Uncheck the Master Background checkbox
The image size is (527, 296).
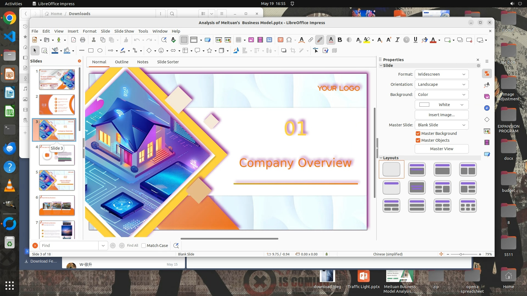418,133
